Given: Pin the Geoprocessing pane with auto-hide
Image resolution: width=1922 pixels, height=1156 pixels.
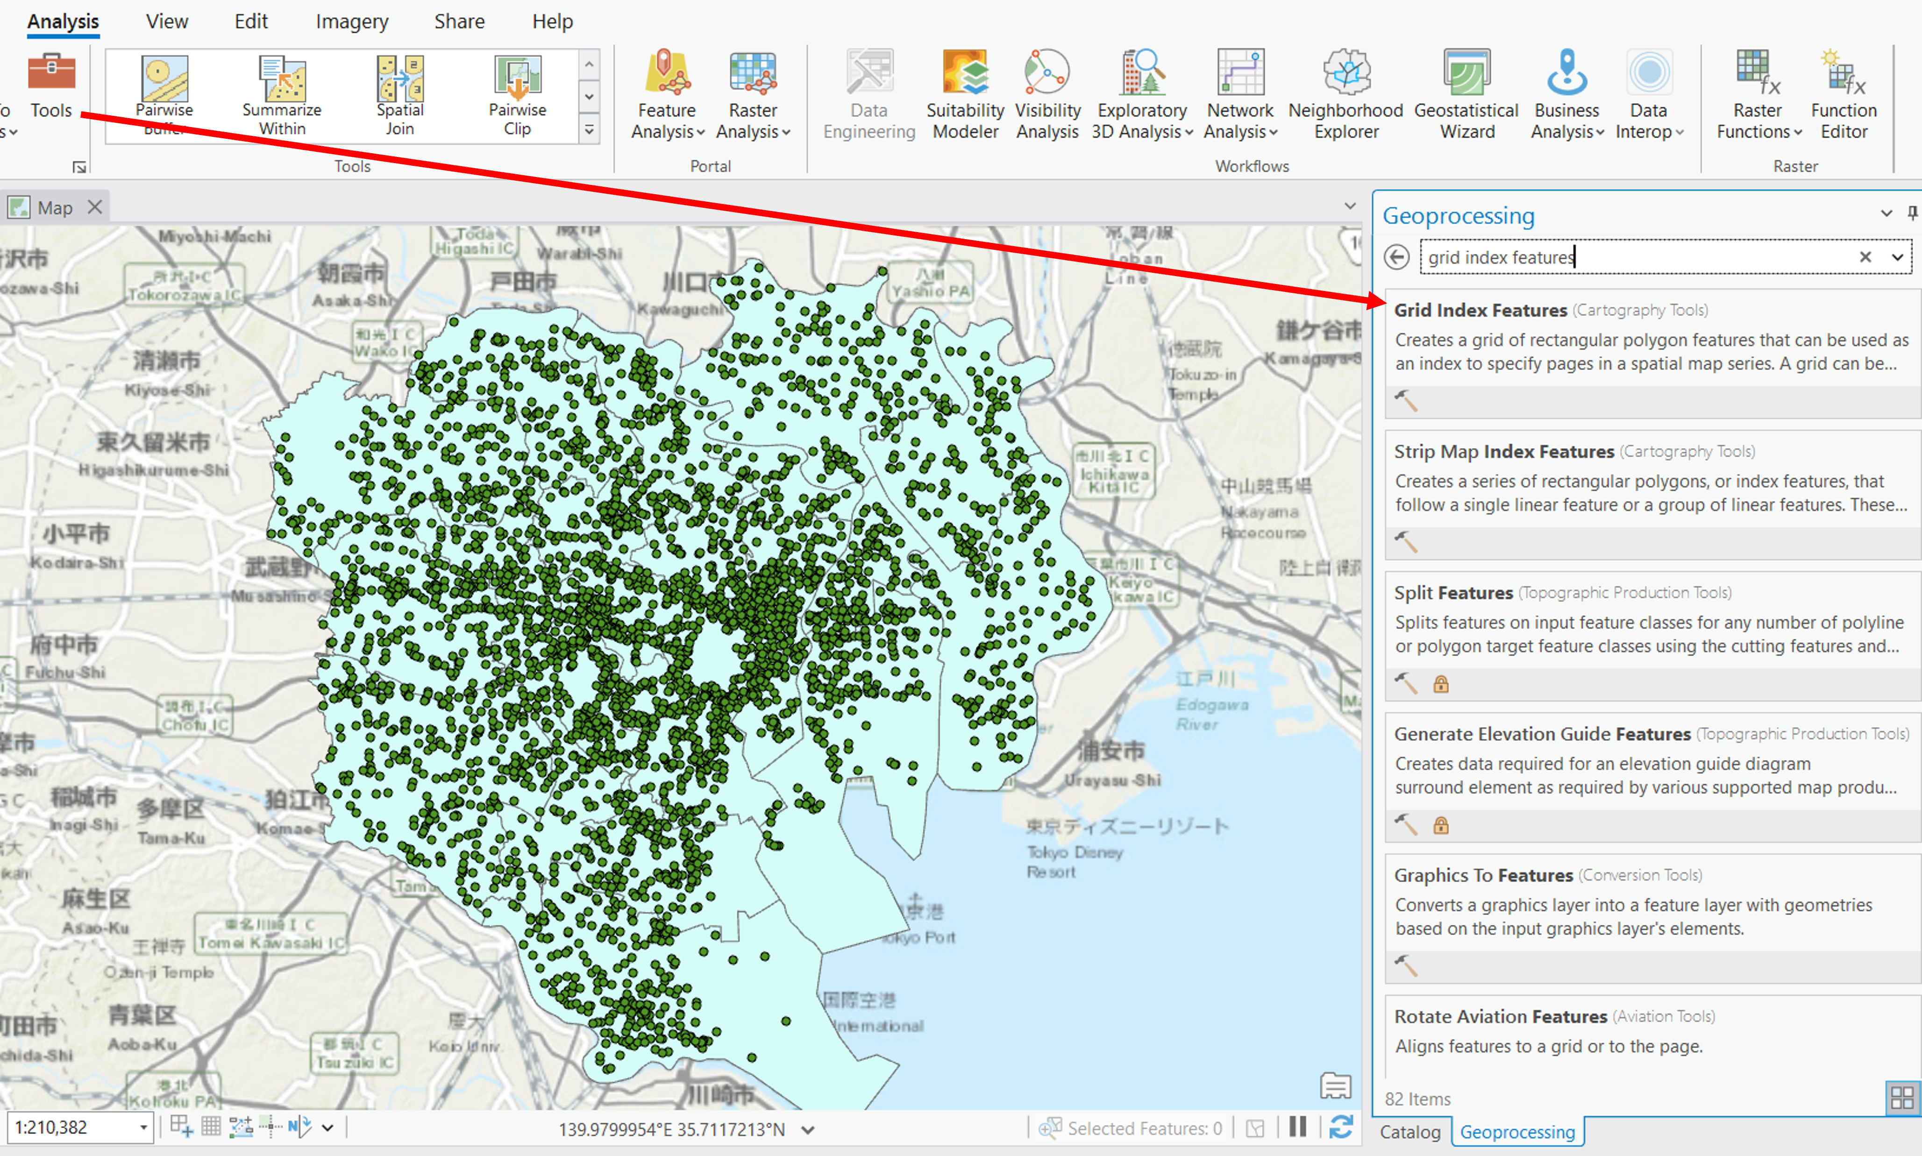Looking at the screenshot, I should pyautogui.click(x=1912, y=213).
